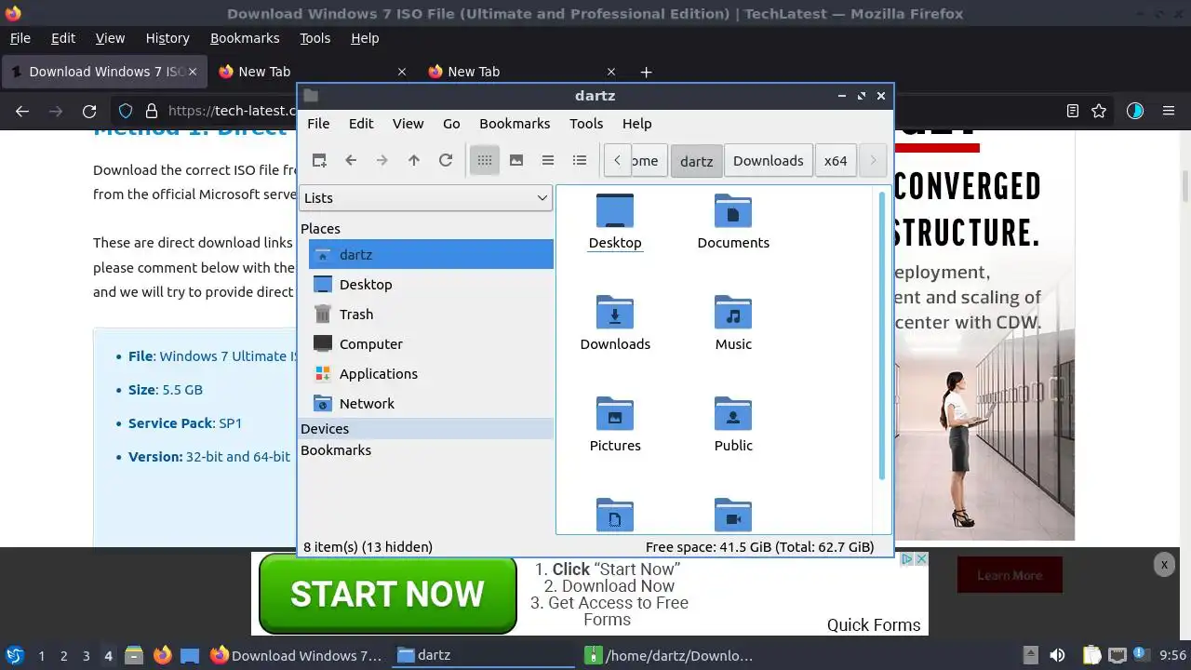Select the Templates folder icon
Screen dimensions: 1191x670
click(615, 515)
